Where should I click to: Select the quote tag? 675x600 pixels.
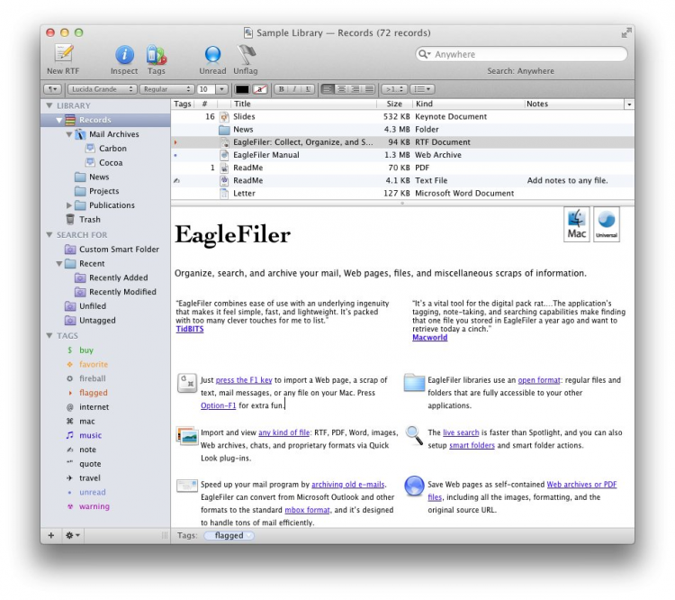click(90, 464)
